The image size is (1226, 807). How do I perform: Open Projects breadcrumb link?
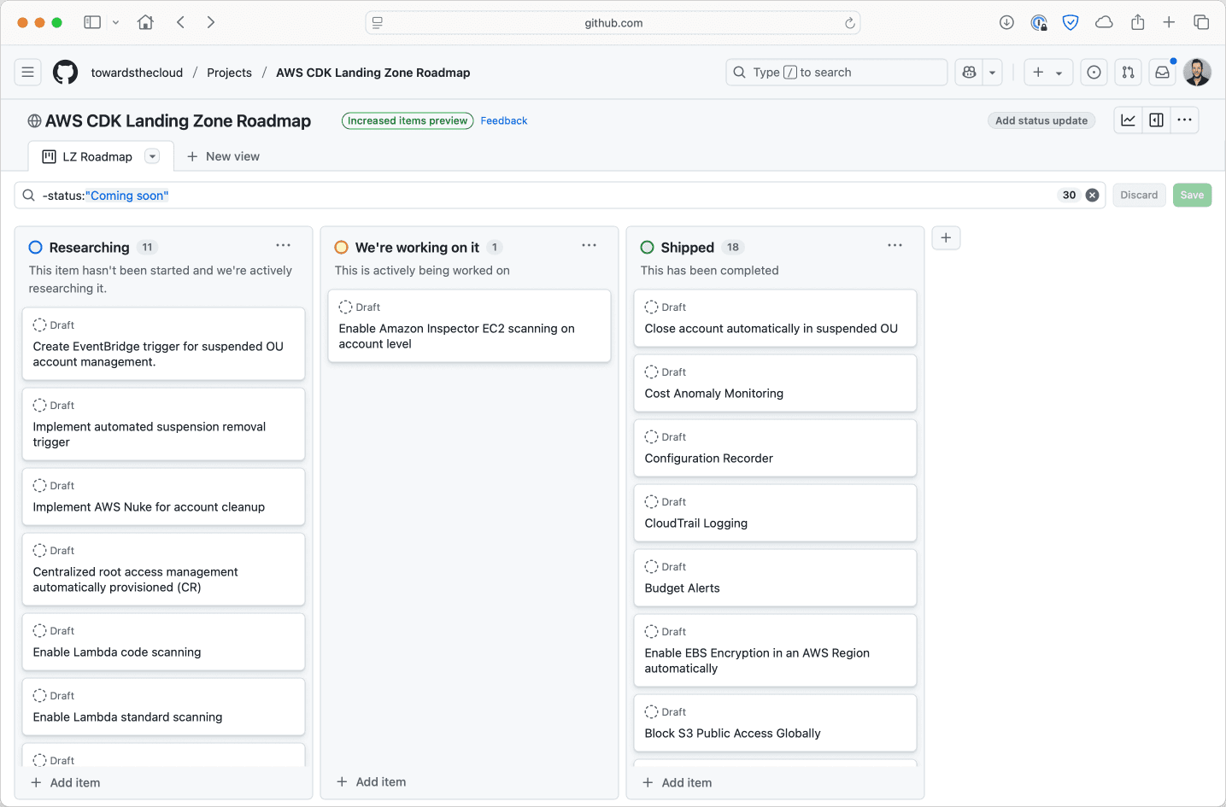(229, 73)
